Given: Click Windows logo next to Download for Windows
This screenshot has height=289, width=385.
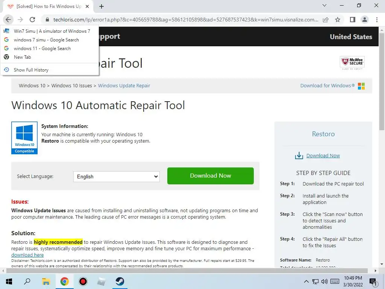Looking at the screenshot, I should tap(361, 86).
